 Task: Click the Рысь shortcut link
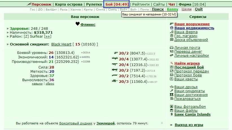(x=64, y=10)
